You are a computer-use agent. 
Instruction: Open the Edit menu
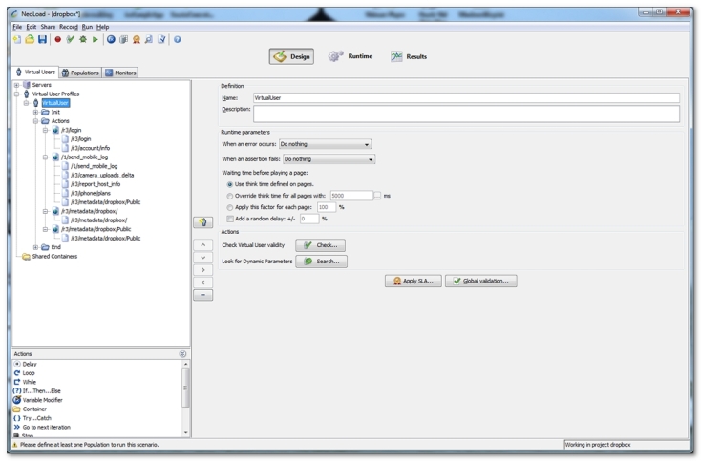tap(31, 27)
